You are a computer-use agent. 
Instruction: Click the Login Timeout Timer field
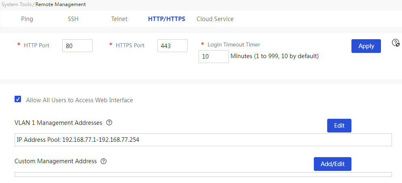pos(214,56)
